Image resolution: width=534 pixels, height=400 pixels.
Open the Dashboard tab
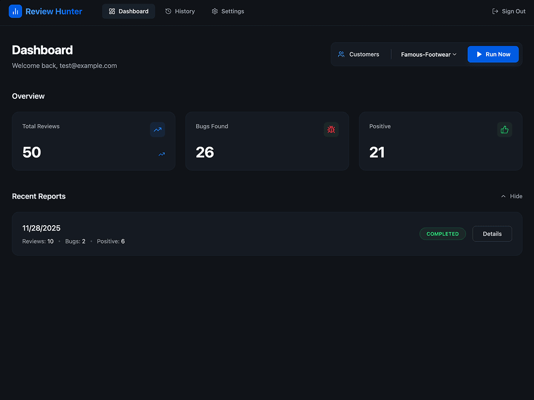point(129,11)
